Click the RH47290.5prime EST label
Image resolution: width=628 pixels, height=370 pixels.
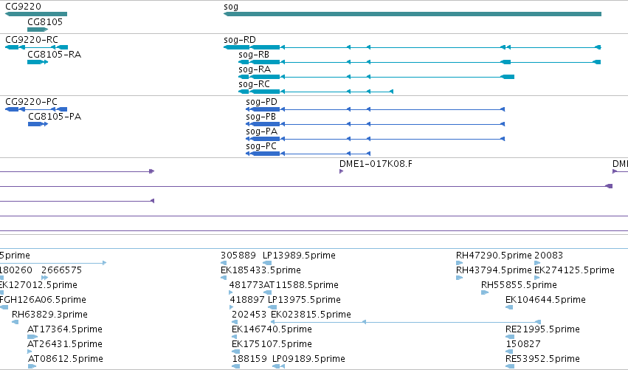494,256
